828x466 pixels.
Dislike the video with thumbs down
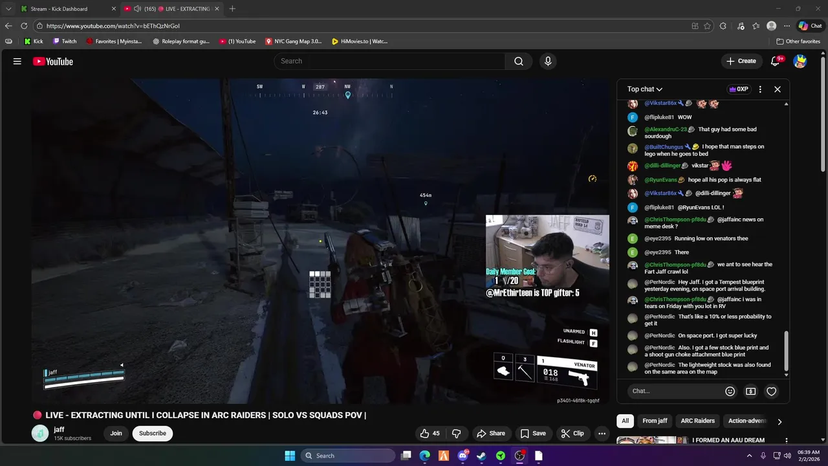456,434
